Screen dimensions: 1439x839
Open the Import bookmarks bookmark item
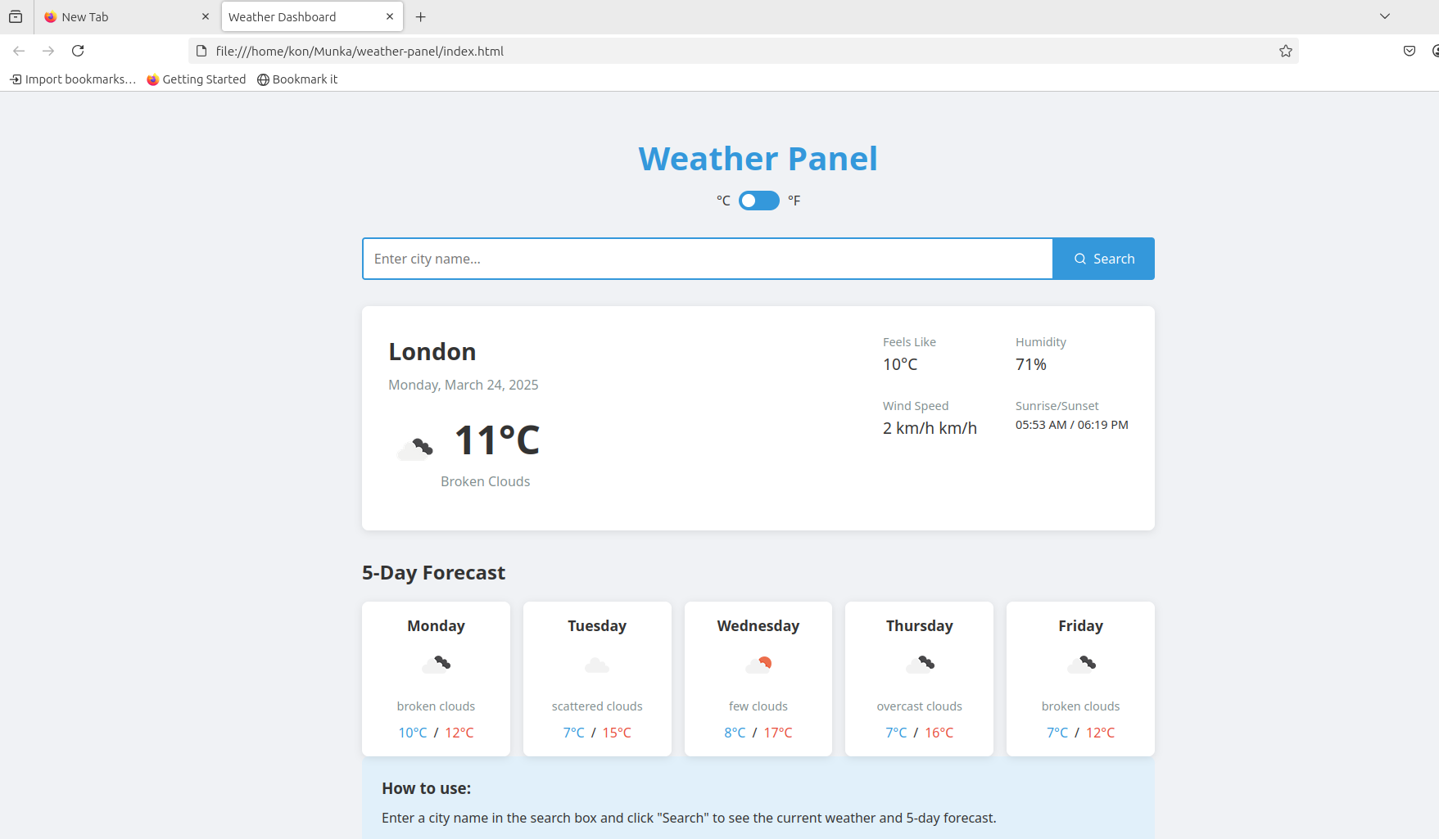pos(73,79)
